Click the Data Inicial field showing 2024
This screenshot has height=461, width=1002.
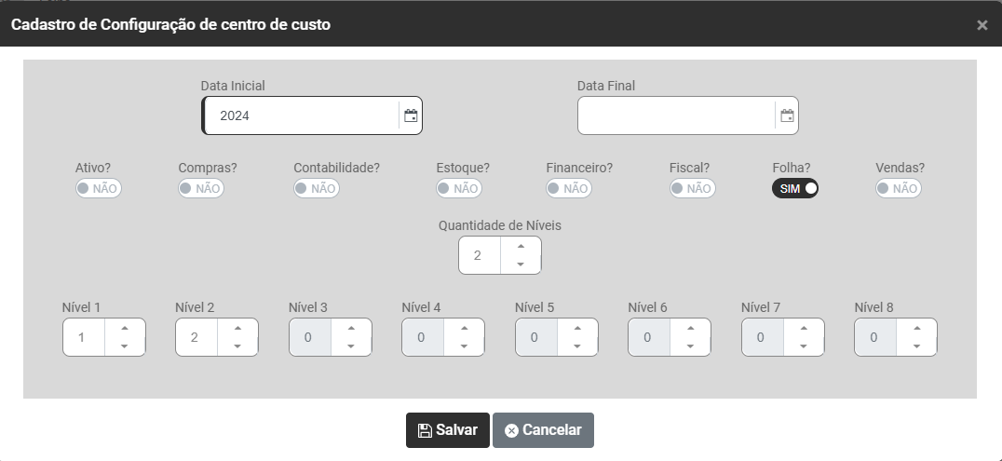pyautogui.click(x=300, y=116)
